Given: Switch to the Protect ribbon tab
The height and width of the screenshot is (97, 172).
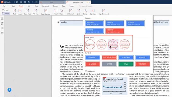Looking at the screenshot, I should (x=72, y=6).
